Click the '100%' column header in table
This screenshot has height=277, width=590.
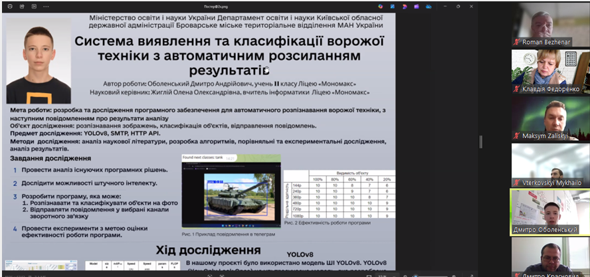pos(318,179)
